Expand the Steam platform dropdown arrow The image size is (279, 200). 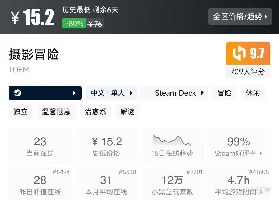[75, 93]
